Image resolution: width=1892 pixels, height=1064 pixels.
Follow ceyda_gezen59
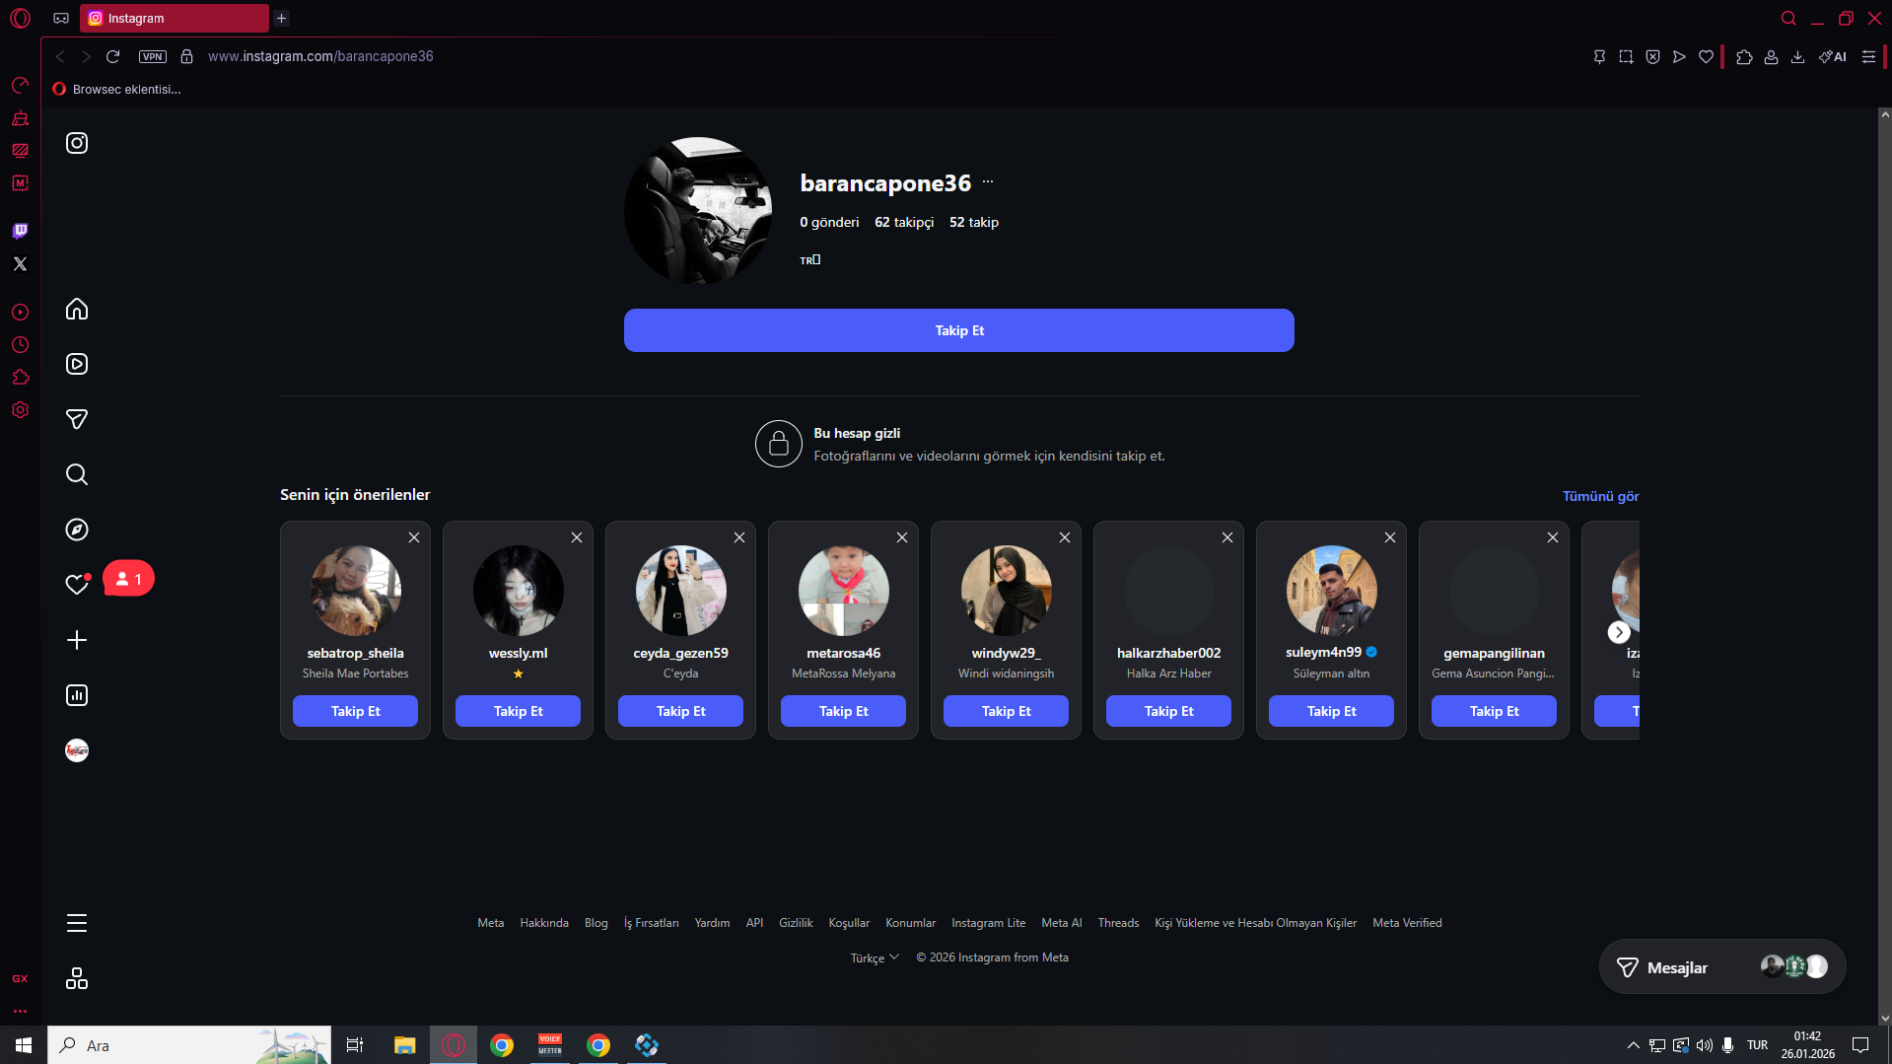(680, 711)
